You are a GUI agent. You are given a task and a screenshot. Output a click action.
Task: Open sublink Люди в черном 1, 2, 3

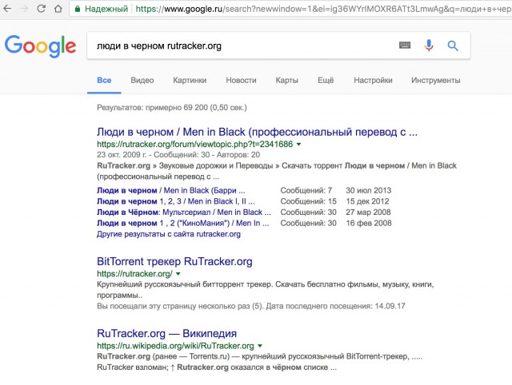click(x=176, y=201)
